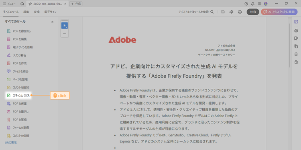
Task: Click the アドビ株式会社 text line
Action: (x=226, y=46)
